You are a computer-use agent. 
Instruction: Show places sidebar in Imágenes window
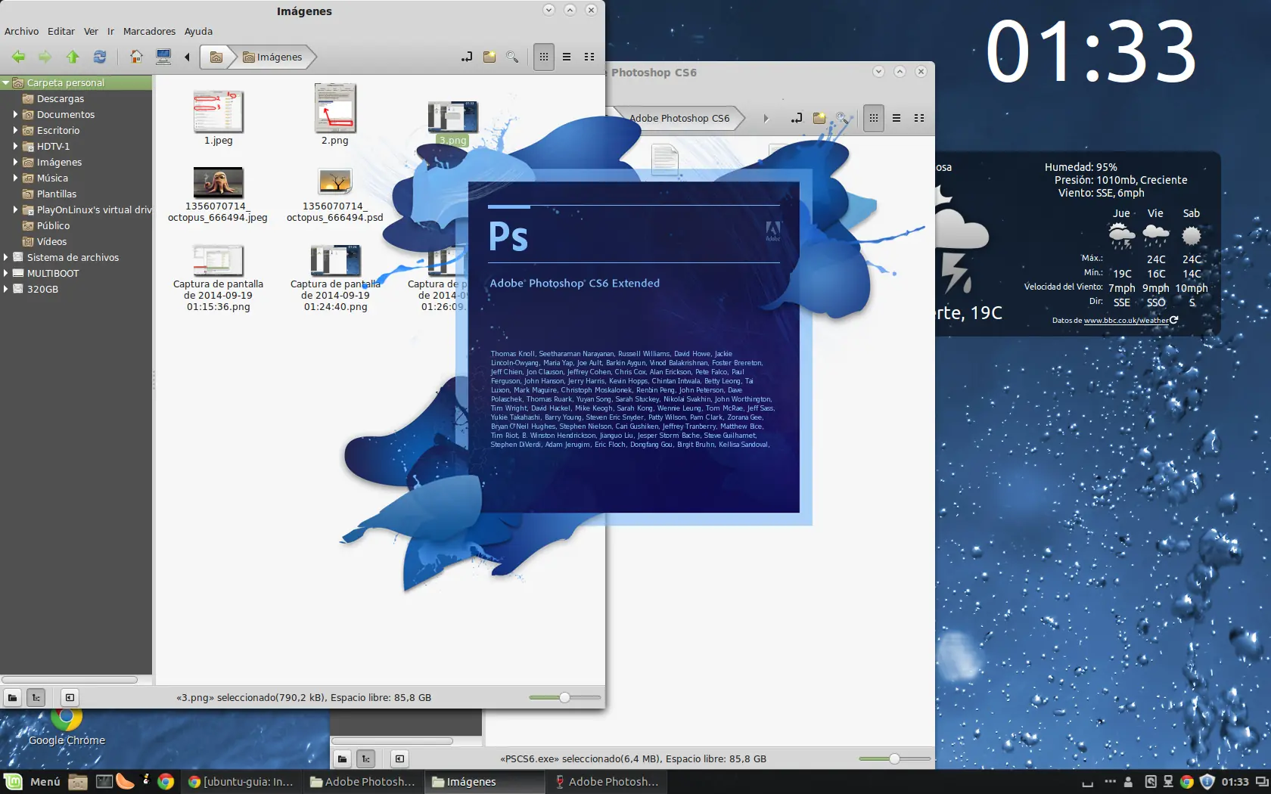[13, 697]
